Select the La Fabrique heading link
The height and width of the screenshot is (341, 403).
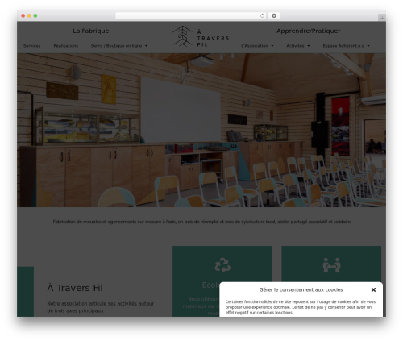click(x=91, y=31)
